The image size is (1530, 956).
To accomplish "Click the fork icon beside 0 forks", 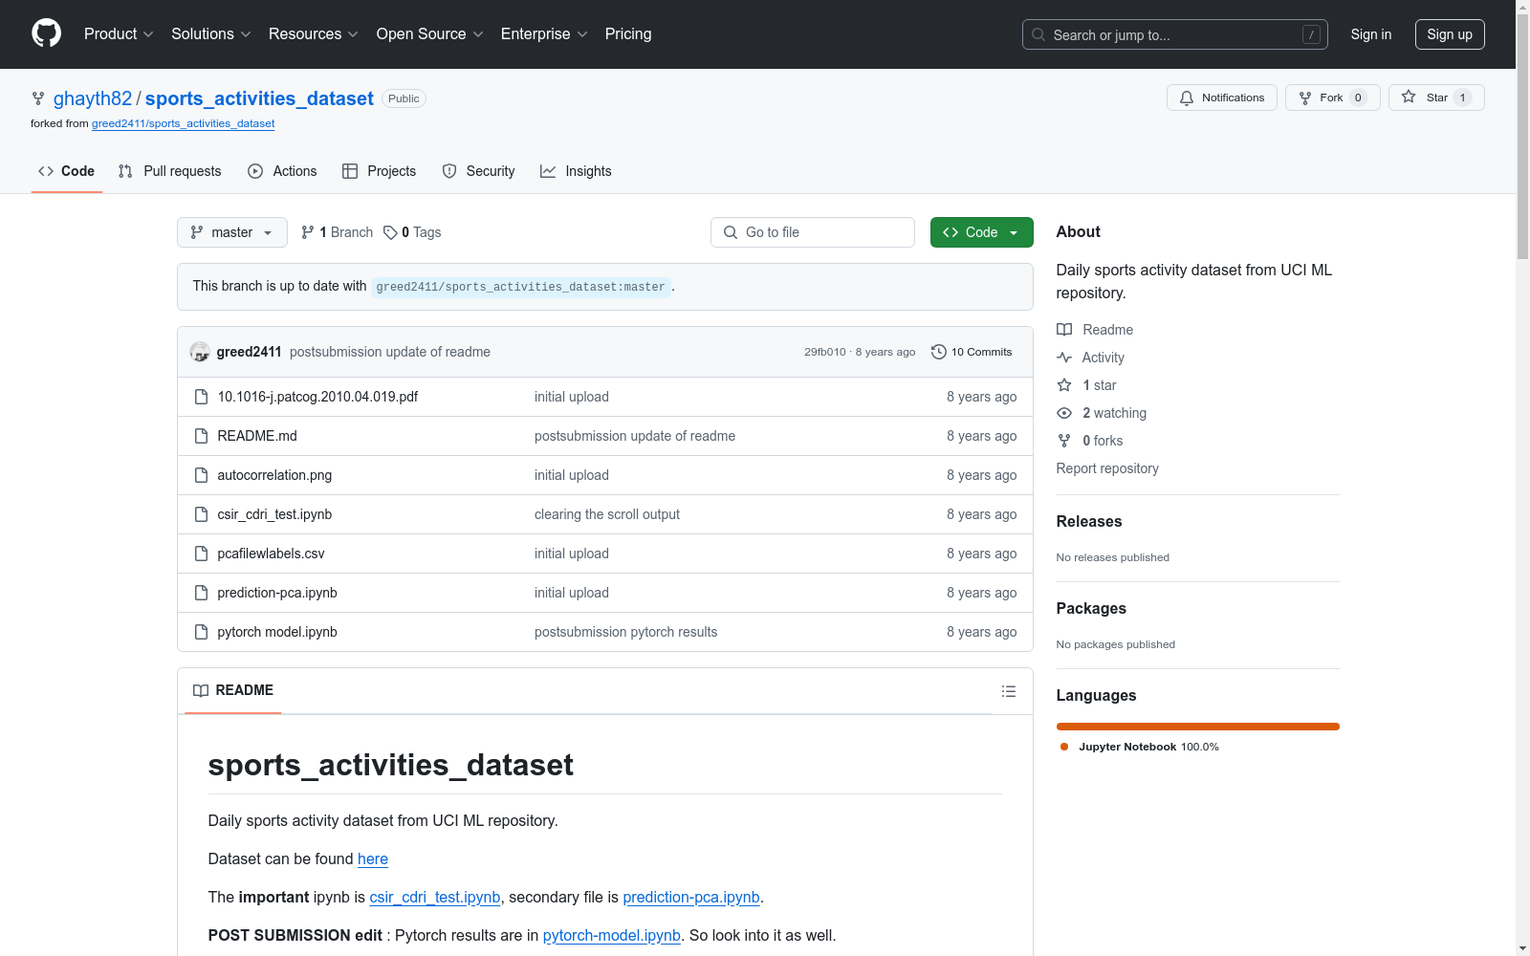I will tap(1064, 441).
